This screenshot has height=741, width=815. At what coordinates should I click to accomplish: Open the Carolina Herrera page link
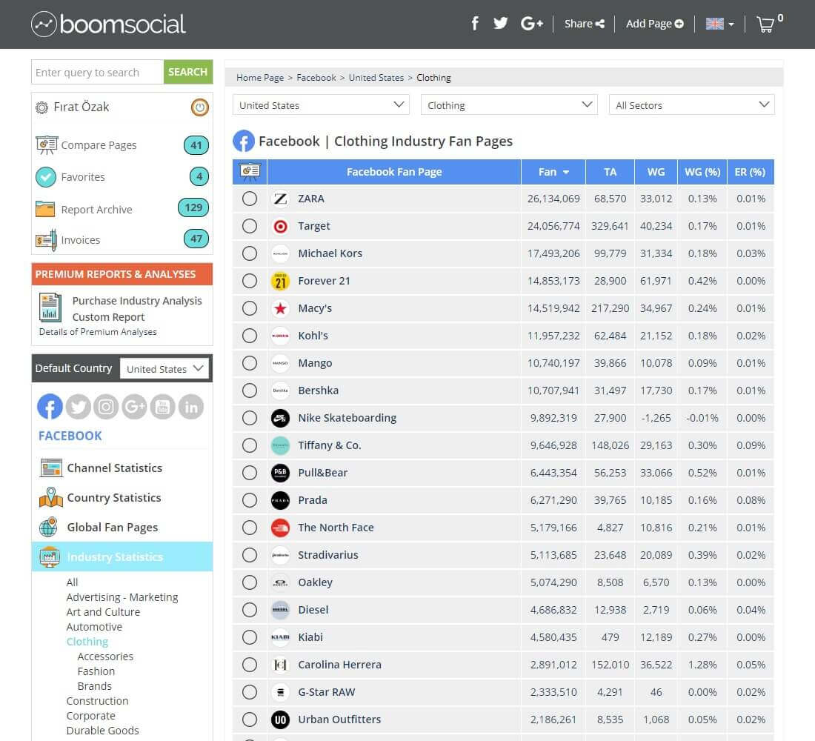tap(339, 665)
